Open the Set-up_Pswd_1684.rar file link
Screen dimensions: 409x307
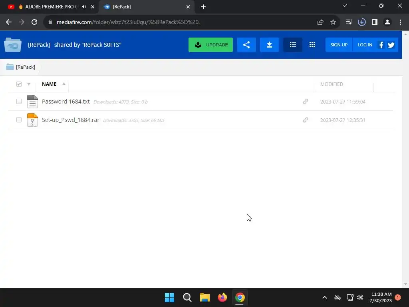tap(70, 120)
